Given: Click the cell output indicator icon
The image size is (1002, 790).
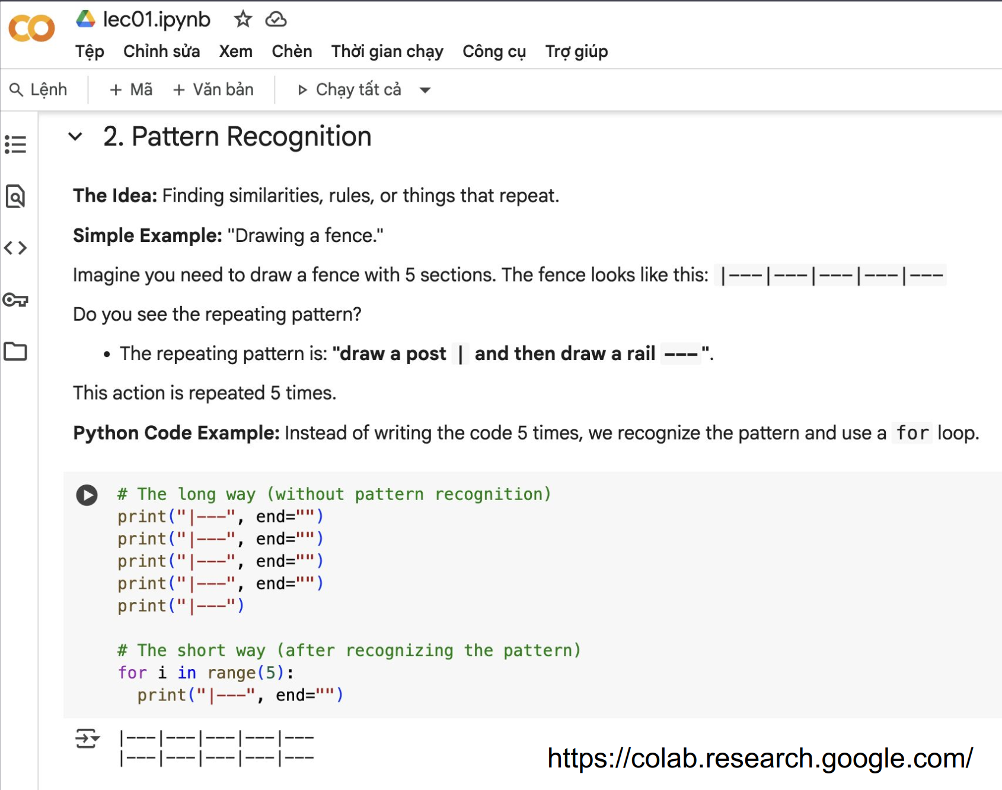Looking at the screenshot, I should 87,738.
